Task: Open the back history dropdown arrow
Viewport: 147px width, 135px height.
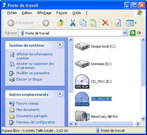Action: point(37,23)
